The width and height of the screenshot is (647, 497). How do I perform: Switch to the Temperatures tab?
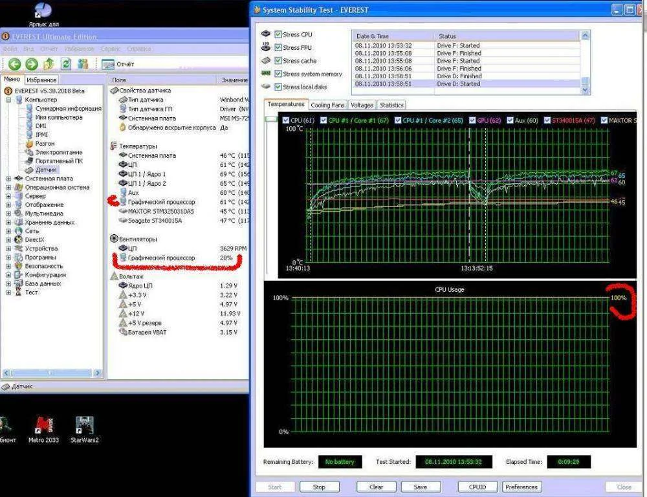click(x=286, y=104)
